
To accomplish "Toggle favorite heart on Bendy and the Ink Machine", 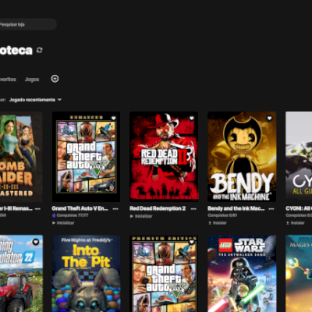I will [269, 118].
